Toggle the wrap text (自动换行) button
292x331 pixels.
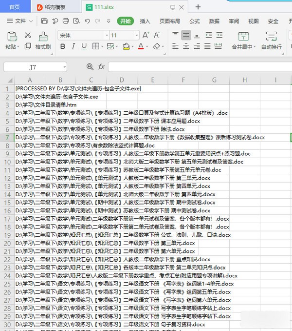(x=272, y=41)
